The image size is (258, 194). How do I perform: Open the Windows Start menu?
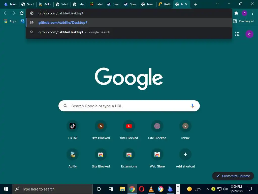(x=6, y=189)
